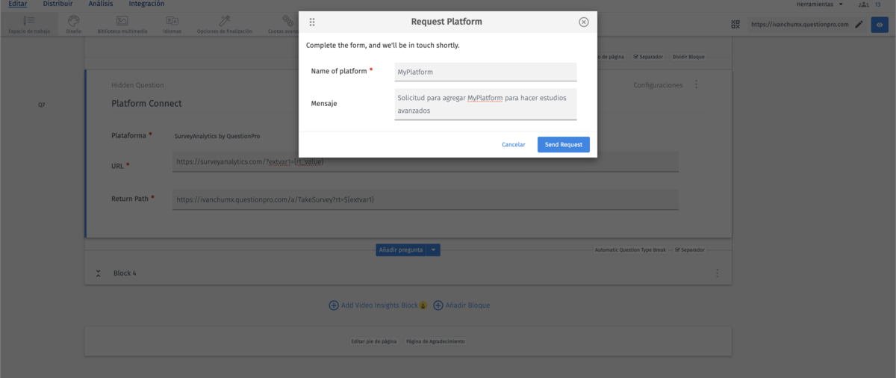896x378 pixels.
Task: Click the Send Request button
Action: pyautogui.click(x=563, y=145)
